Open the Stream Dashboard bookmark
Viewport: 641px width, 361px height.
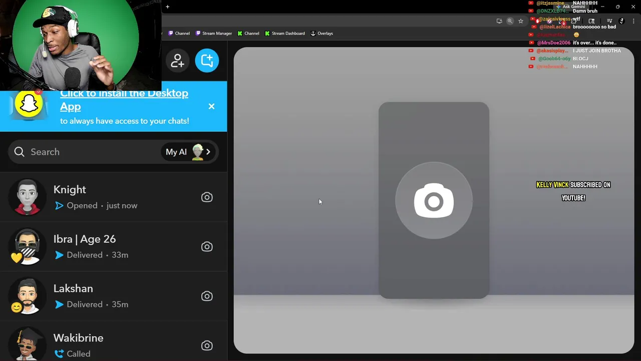click(285, 33)
